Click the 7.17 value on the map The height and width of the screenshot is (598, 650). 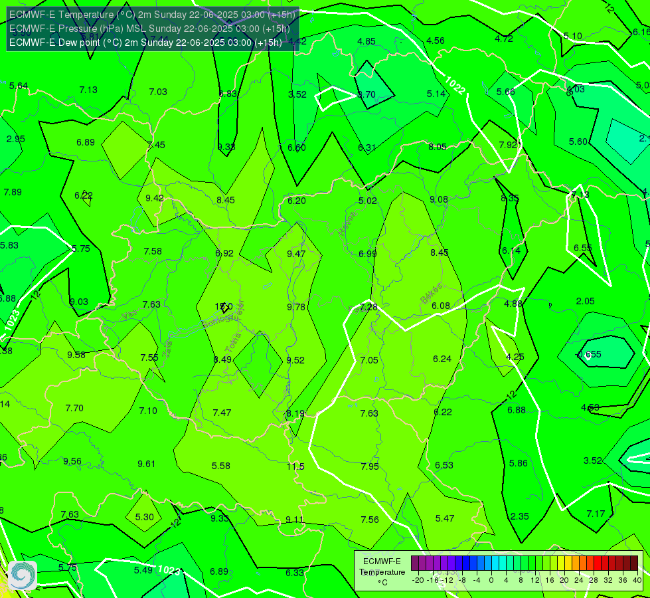tap(596, 514)
